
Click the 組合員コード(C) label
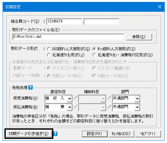click(x=25, y=21)
